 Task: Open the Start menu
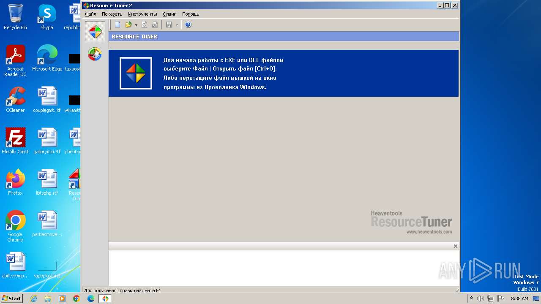click(11, 298)
